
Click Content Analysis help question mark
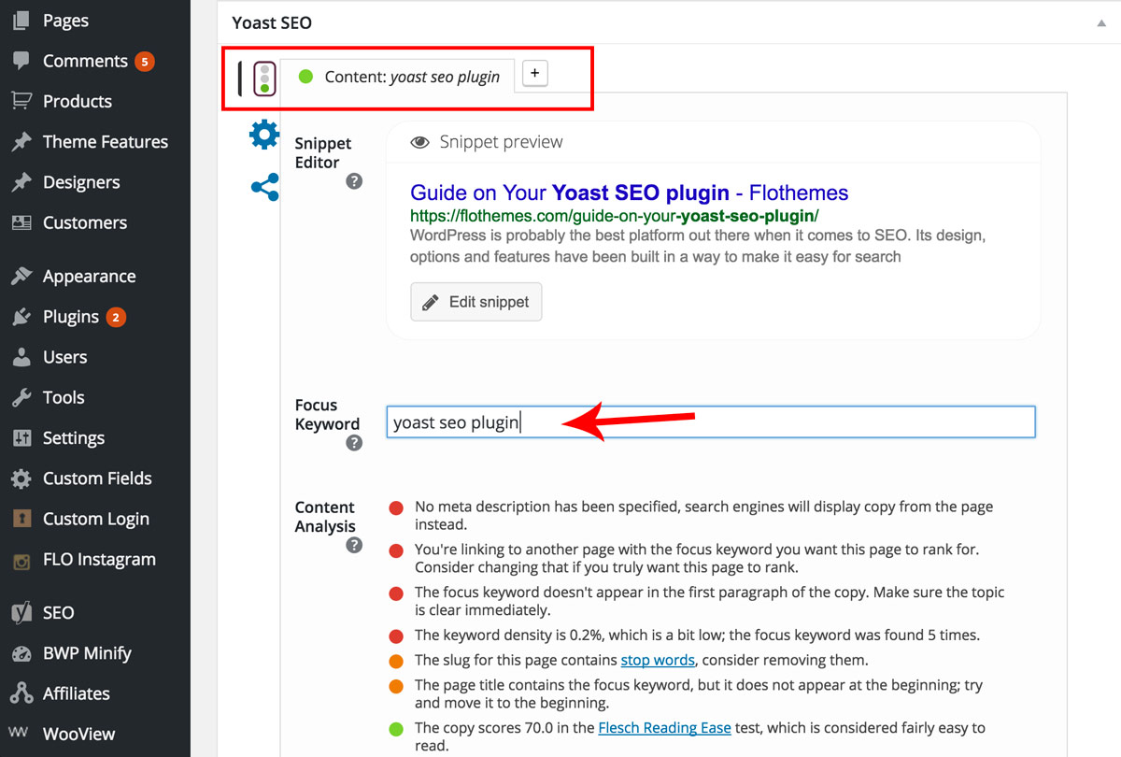[354, 545]
